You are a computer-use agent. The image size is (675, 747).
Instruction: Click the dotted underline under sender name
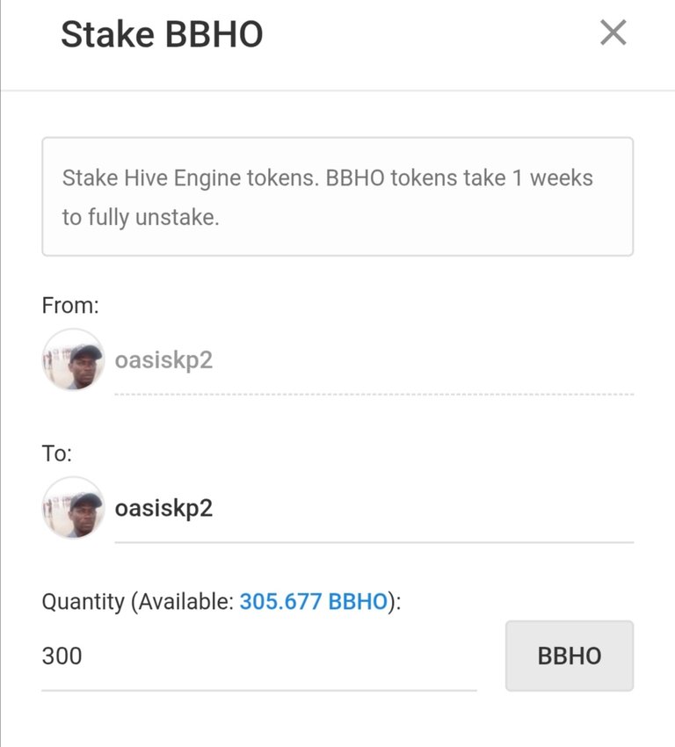tap(374, 395)
